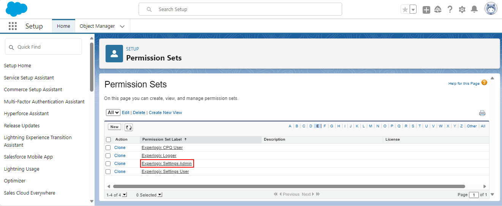Image resolution: width=502 pixels, height=206 pixels.
Task: Open the Setup gear icon
Action: pyautogui.click(x=462, y=10)
